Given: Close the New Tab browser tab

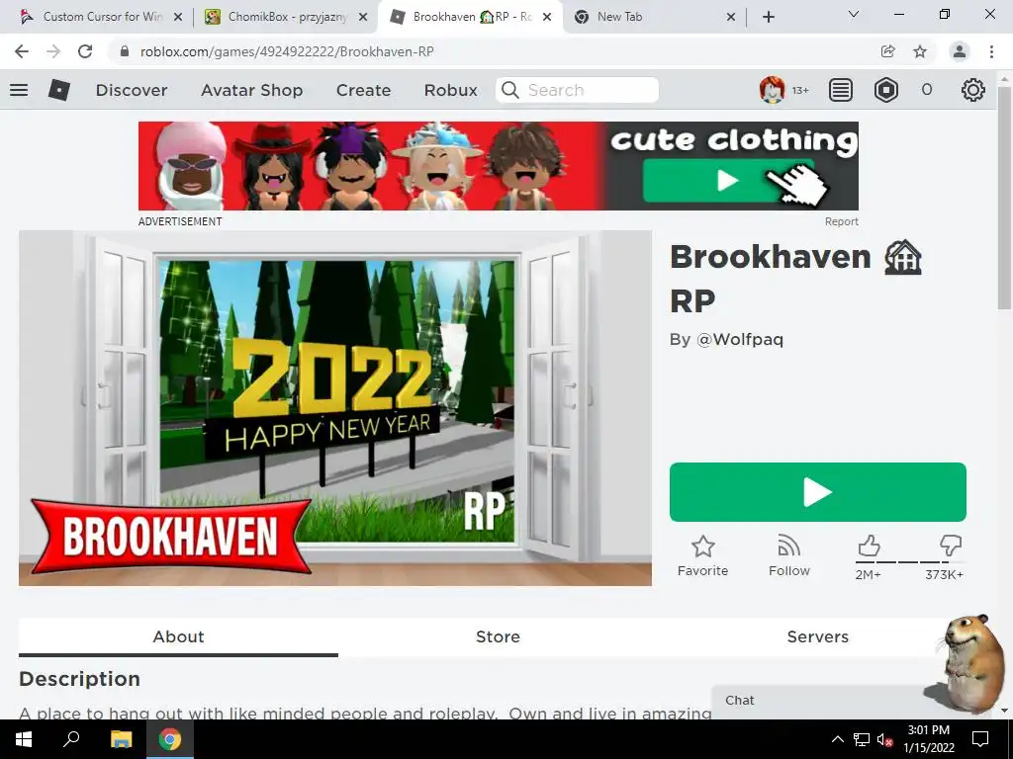Looking at the screenshot, I should coord(731,17).
